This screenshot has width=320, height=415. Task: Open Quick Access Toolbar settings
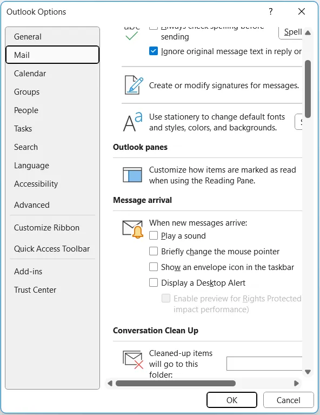coord(52,248)
